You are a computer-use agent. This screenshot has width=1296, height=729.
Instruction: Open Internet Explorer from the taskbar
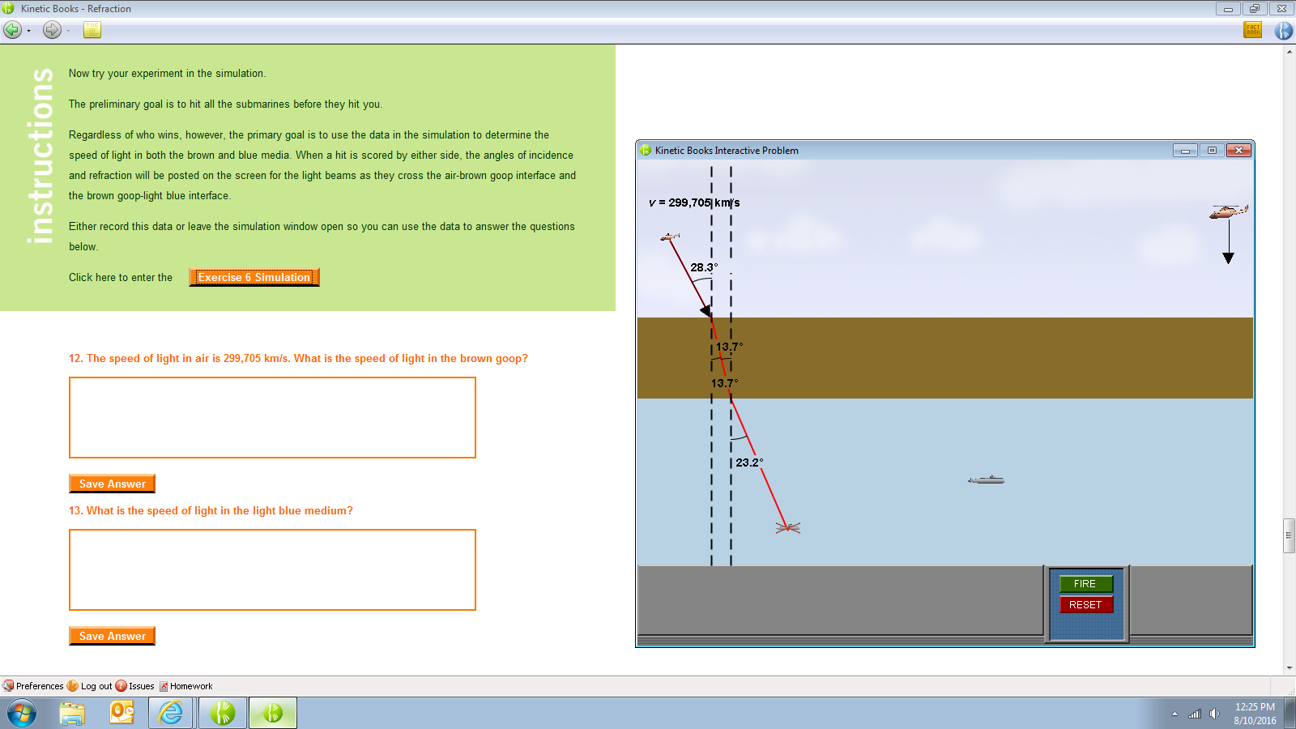[x=171, y=714]
